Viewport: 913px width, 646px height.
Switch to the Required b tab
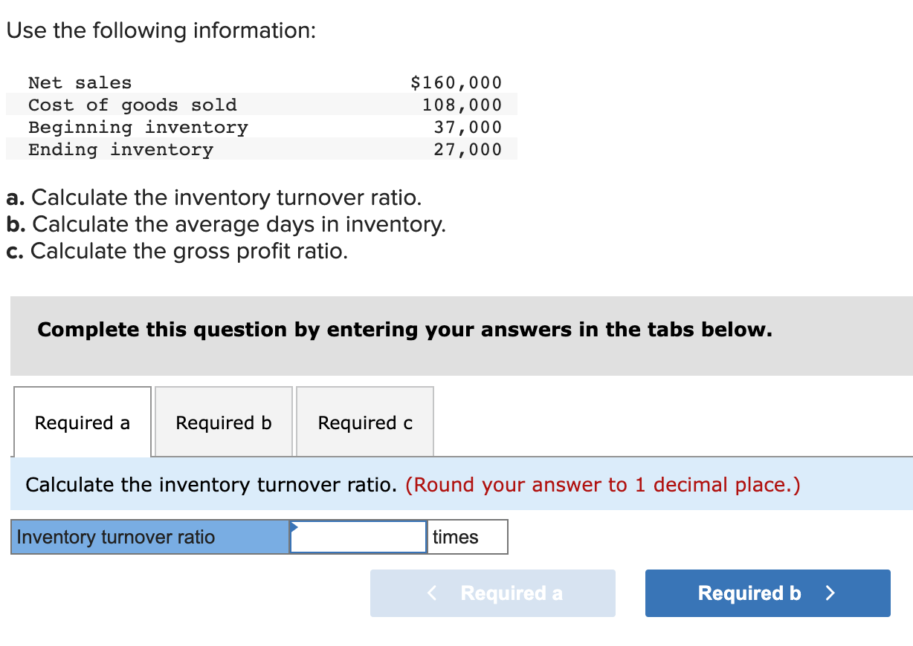pyautogui.click(x=222, y=422)
